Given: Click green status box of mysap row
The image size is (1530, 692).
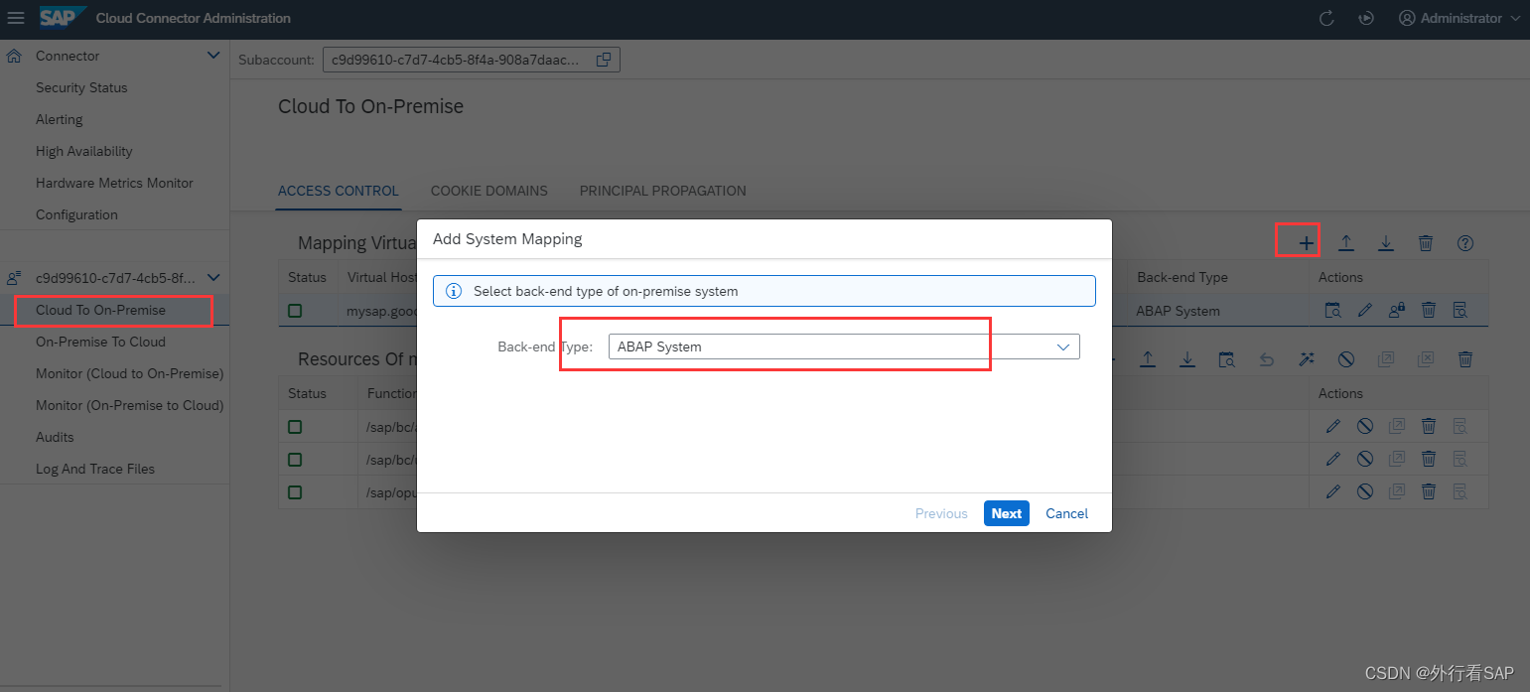Looking at the screenshot, I should pos(295,311).
